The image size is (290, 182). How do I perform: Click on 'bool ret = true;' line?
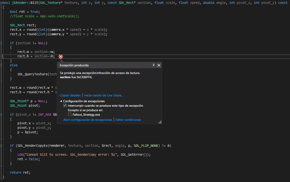click(x=25, y=12)
